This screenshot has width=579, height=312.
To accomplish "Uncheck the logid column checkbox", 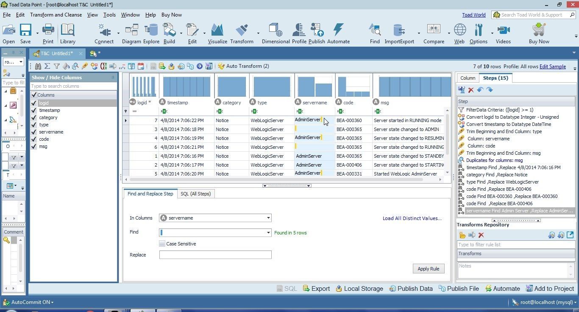I will (x=34, y=103).
